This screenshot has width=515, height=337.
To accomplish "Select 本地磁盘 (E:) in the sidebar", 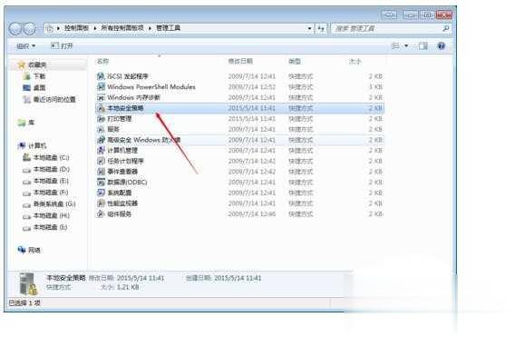I will pos(52,181).
